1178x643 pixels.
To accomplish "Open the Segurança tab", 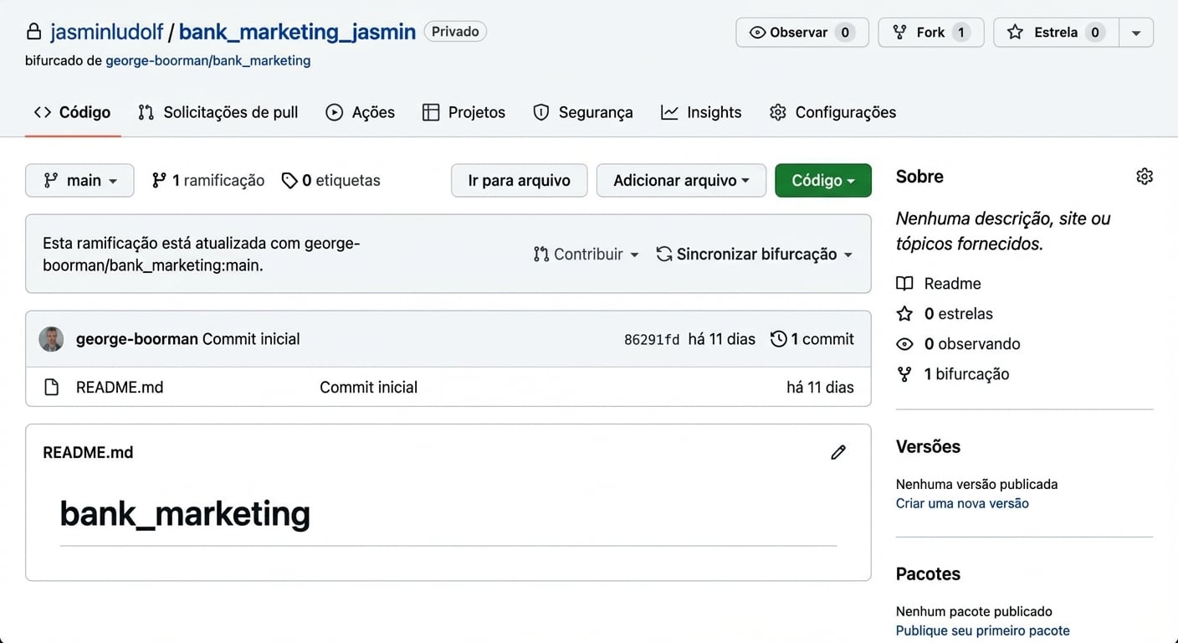I will pyautogui.click(x=582, y=112).
